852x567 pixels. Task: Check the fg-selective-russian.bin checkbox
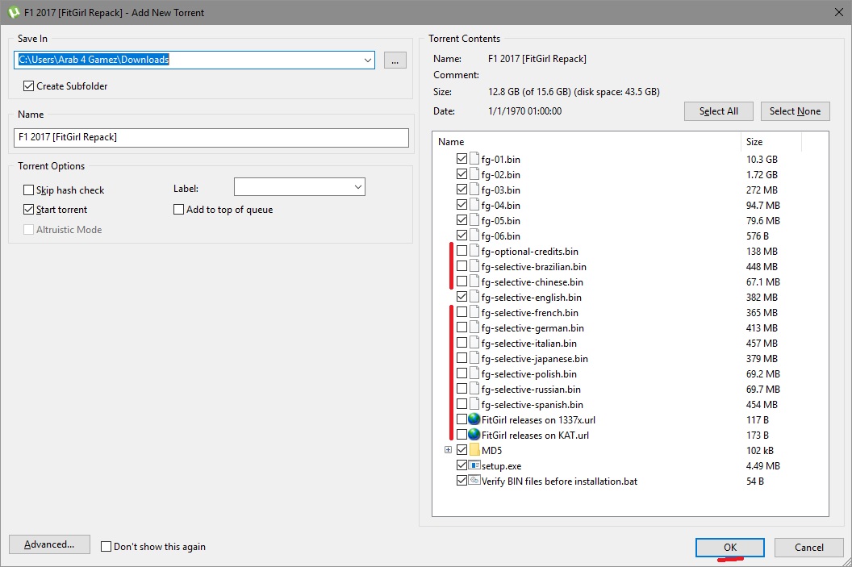coord(461,389)
